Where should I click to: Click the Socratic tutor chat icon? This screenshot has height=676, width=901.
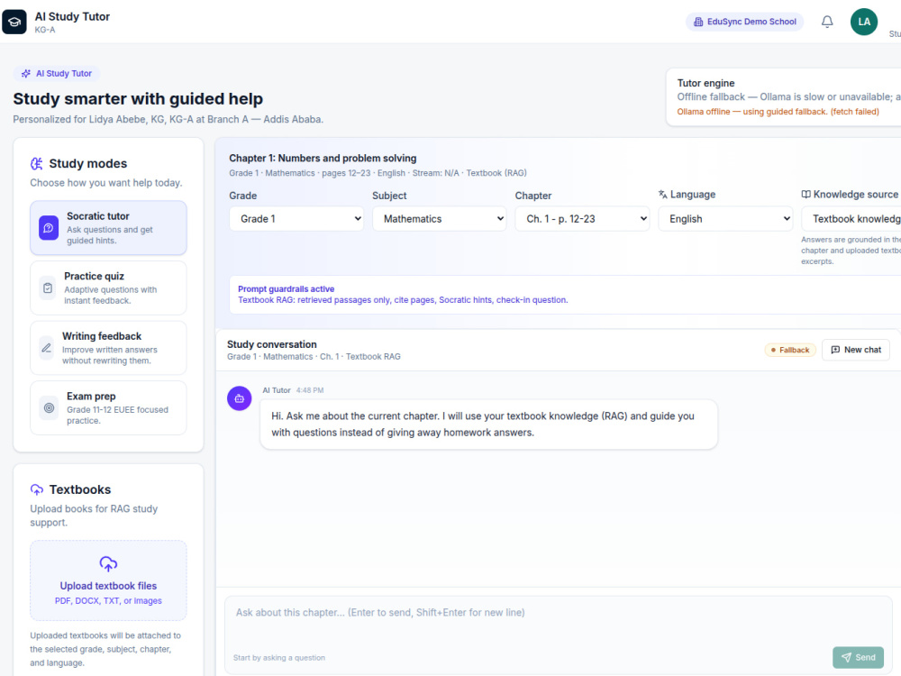coord(49,228)
